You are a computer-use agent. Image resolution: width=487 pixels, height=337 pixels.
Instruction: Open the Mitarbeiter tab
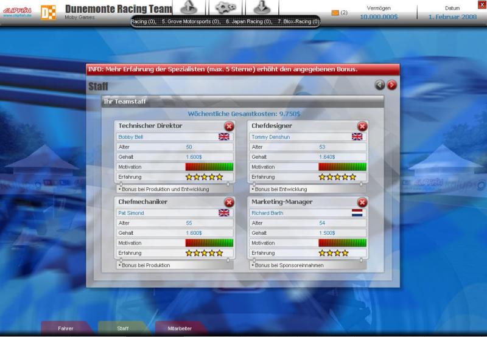point(180,328)
